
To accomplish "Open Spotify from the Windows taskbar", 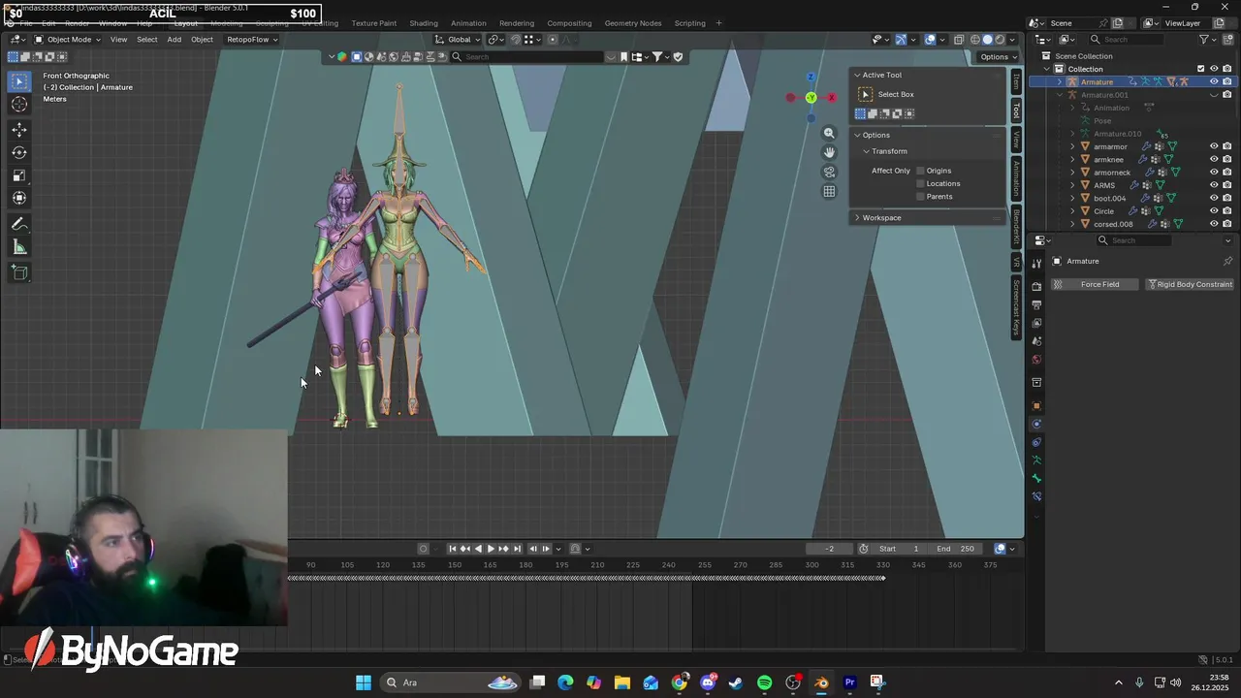I will pos(764,682).
